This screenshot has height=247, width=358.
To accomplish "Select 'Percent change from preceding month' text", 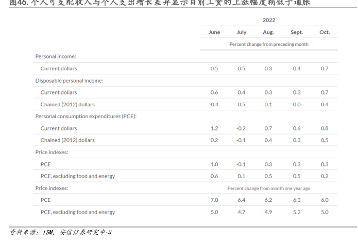I will (269, 44).
